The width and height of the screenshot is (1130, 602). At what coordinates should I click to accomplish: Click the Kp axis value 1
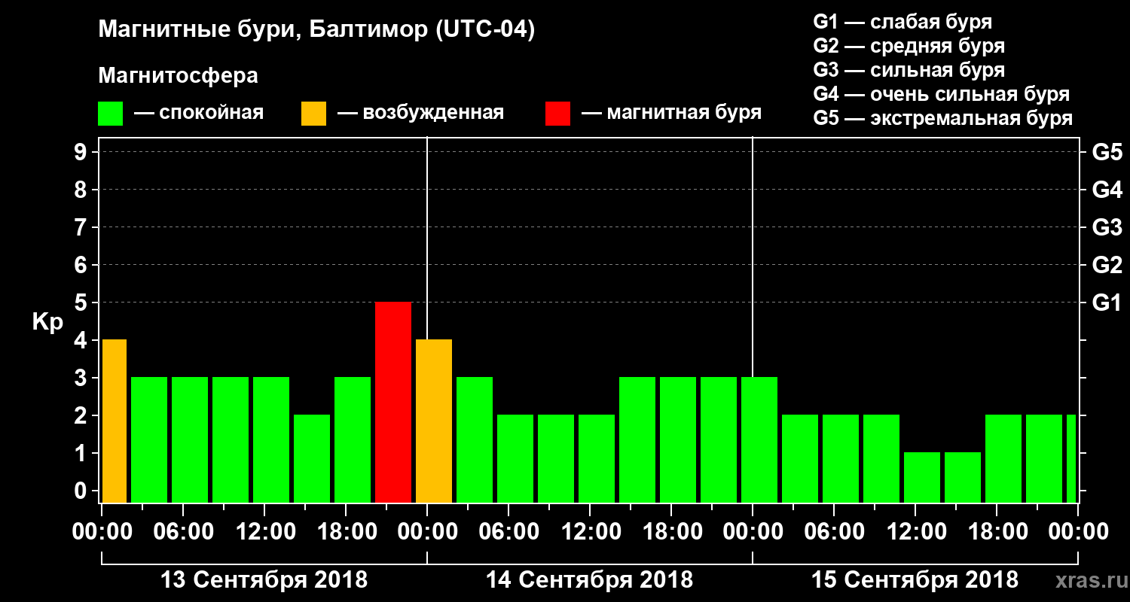(x=82, y=453)
